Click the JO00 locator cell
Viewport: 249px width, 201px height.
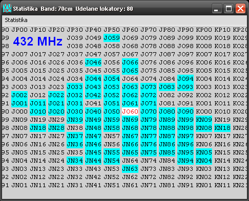(x=19, y=111)
